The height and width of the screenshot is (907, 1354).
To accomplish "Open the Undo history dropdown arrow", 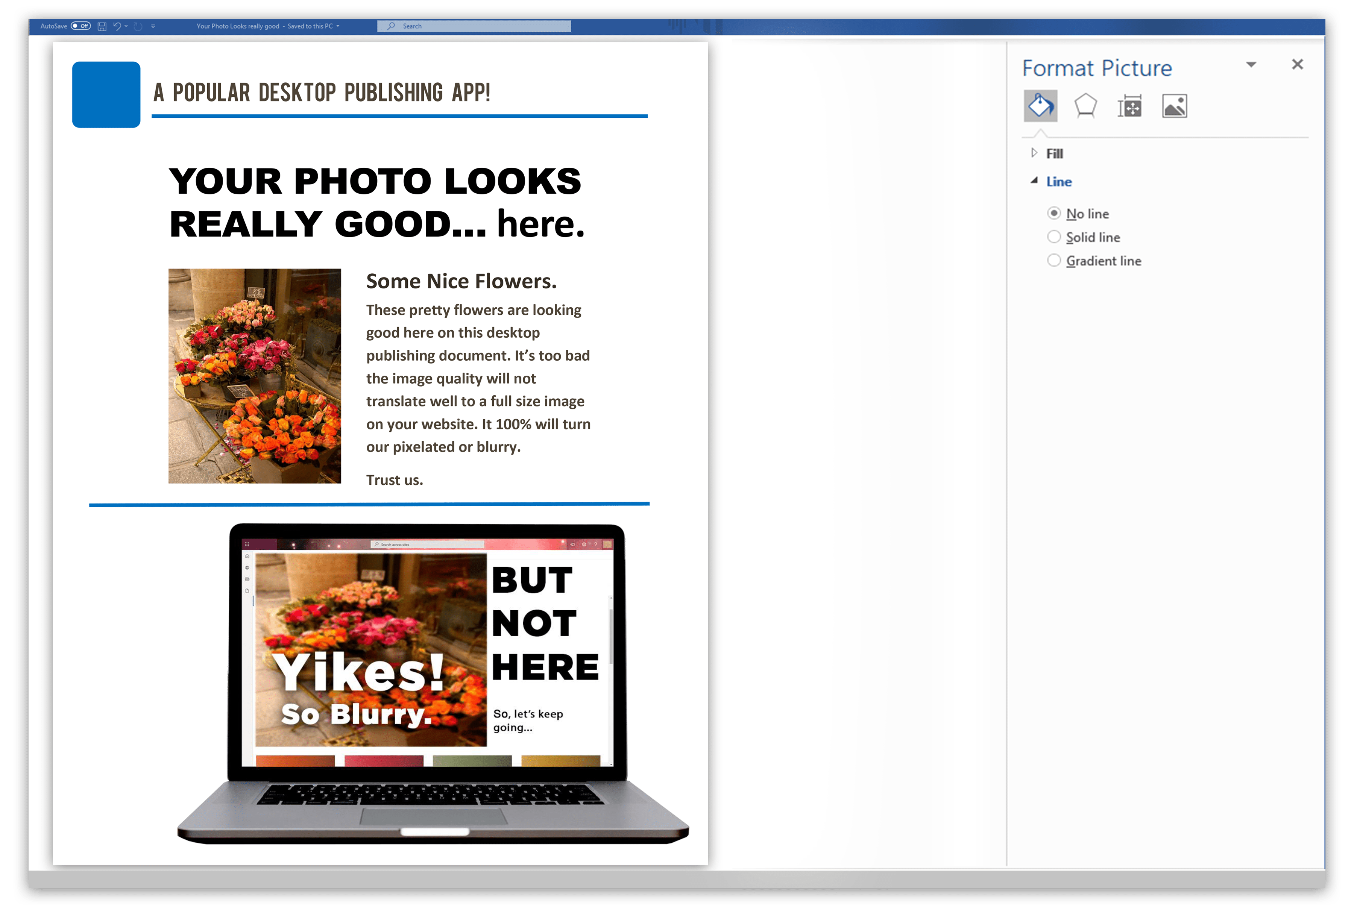I will point(126,26).
